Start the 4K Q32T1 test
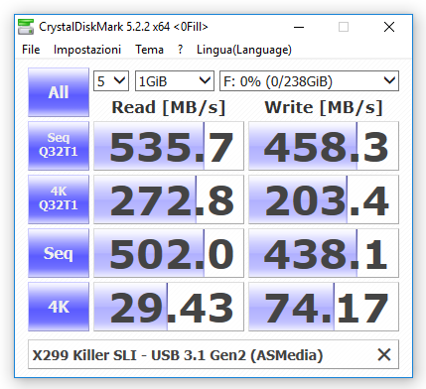Viewport: 426px width, 389px height. click(x=59, y=199)
